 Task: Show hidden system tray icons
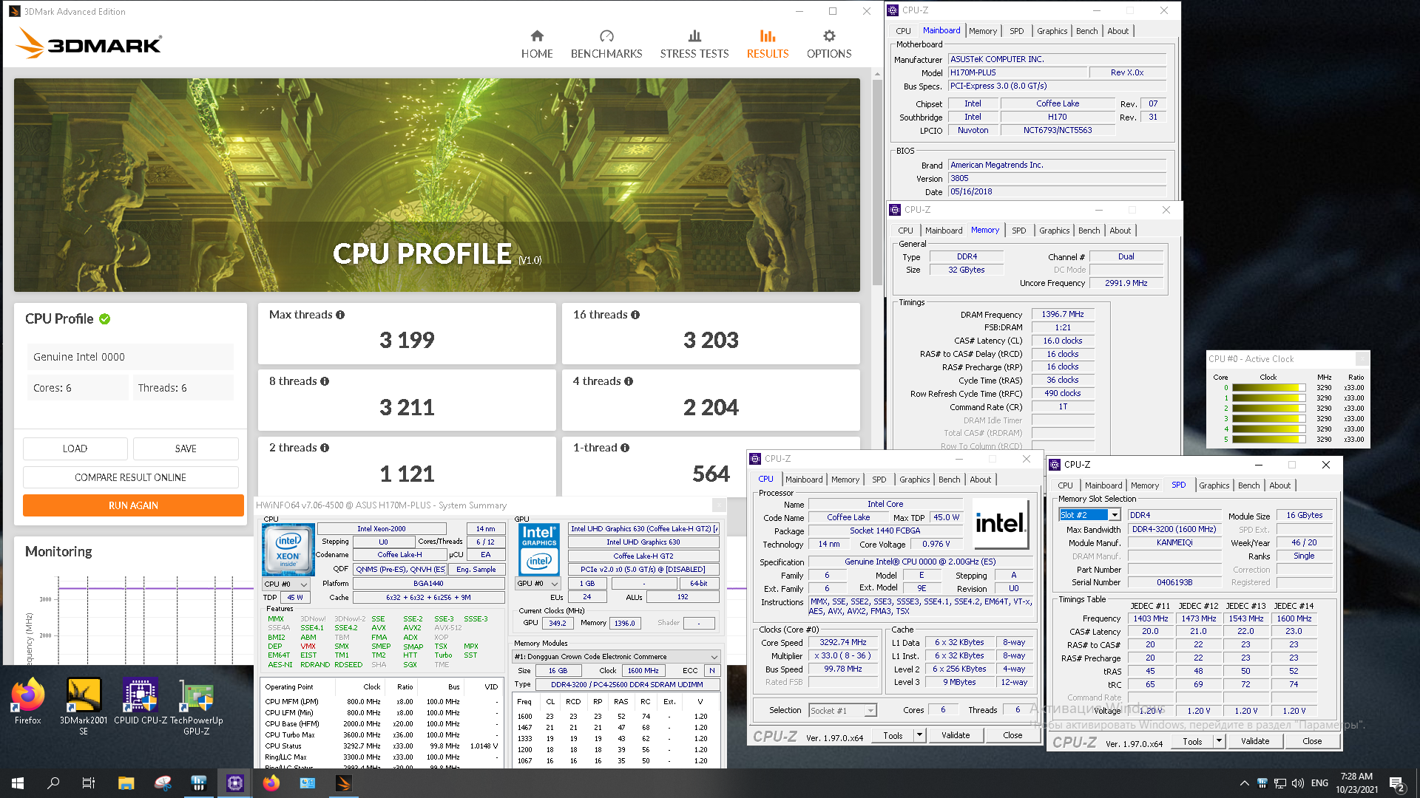point(1244,783)
